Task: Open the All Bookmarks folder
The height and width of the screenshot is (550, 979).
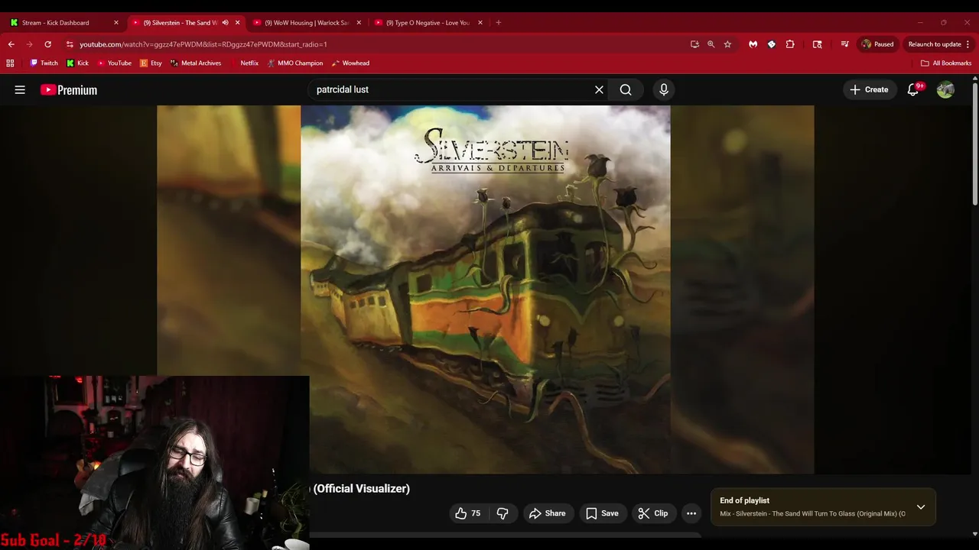Action: click(946, 63)
